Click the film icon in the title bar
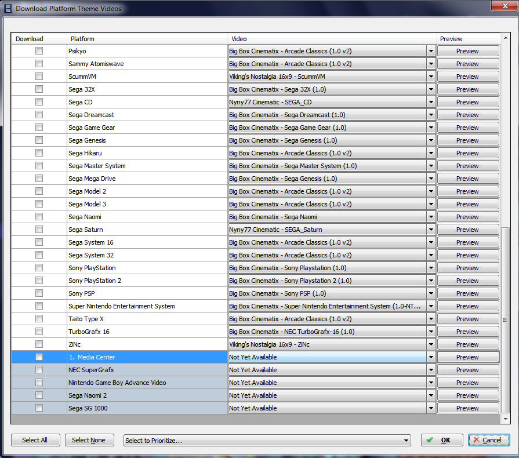Viewport: 519px width, 458px height. (8, 8)
